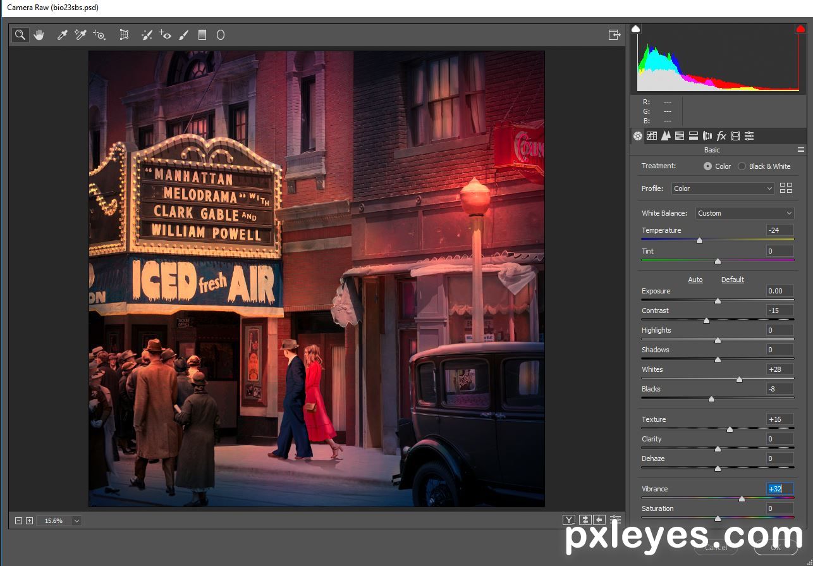813x566 pixels.
Task: Select the Zoom tool magnifier
Action: click(20, 35)
